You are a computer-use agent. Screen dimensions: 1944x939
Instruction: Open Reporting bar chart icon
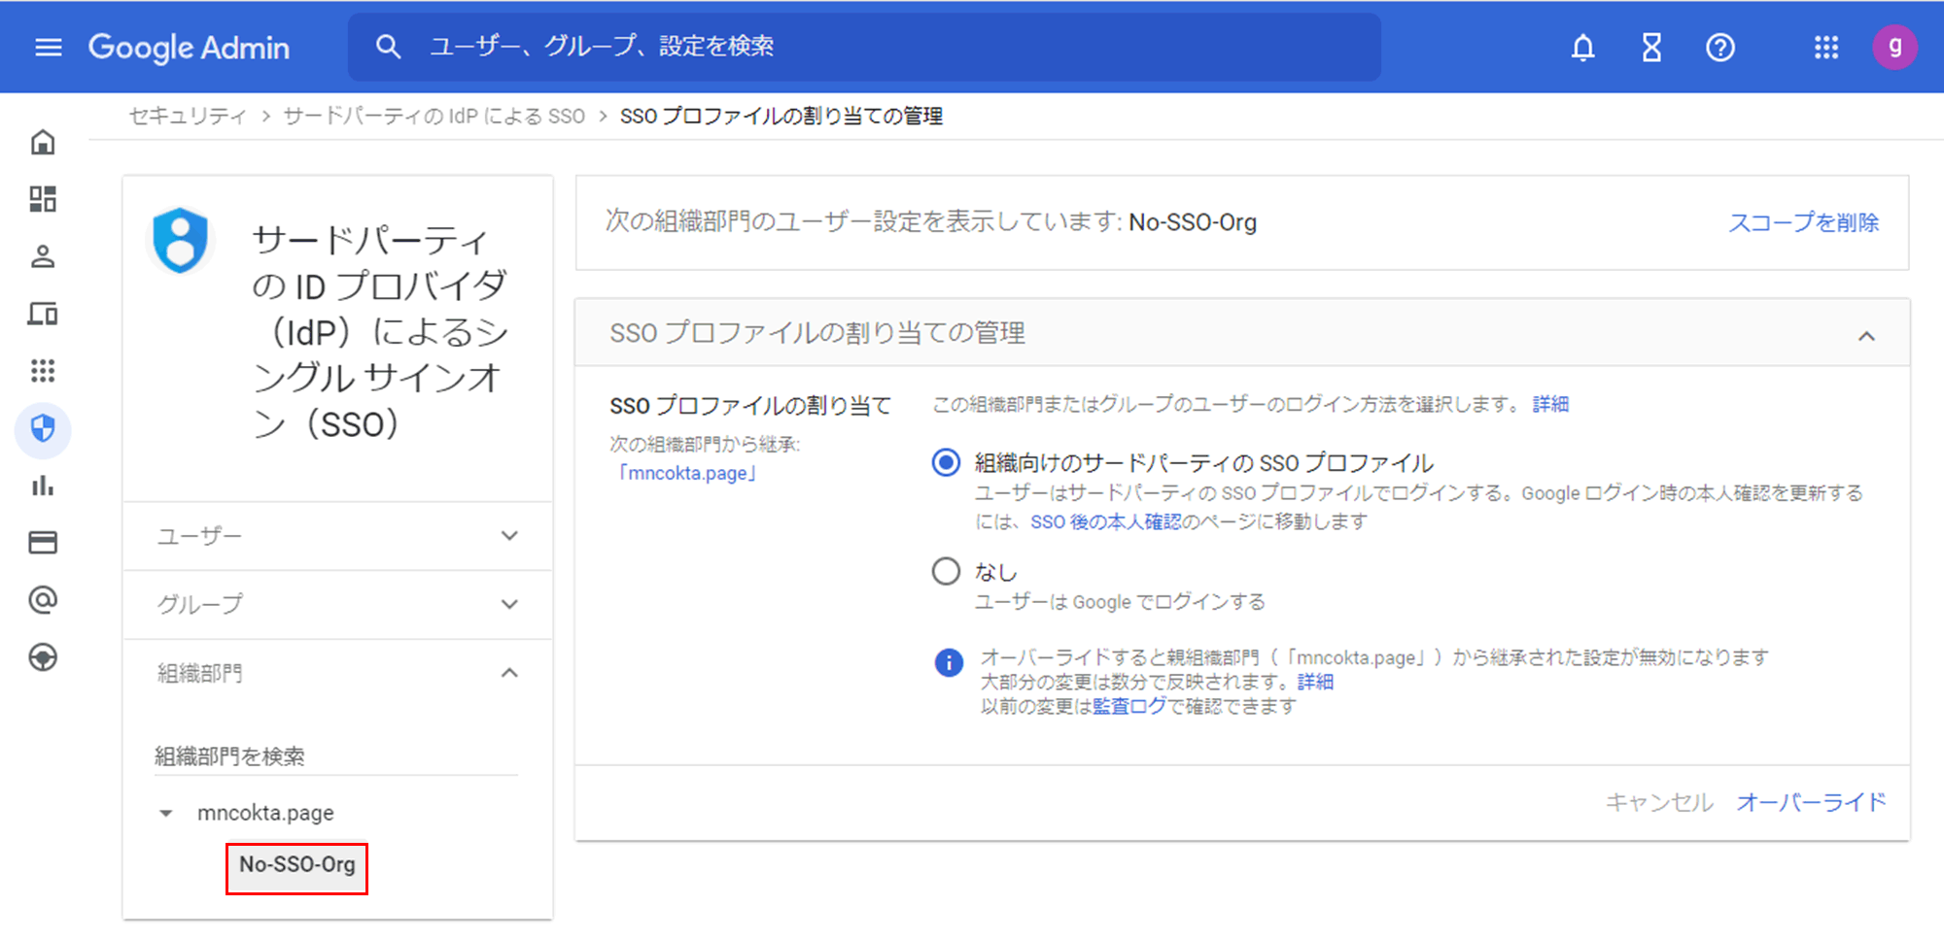43,486
